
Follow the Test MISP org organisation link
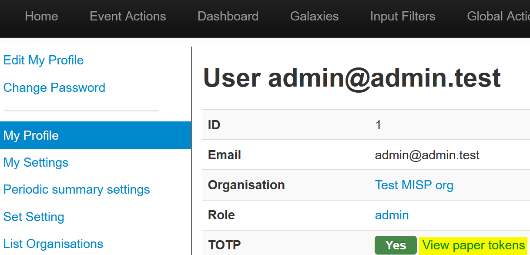coord(414,185)
